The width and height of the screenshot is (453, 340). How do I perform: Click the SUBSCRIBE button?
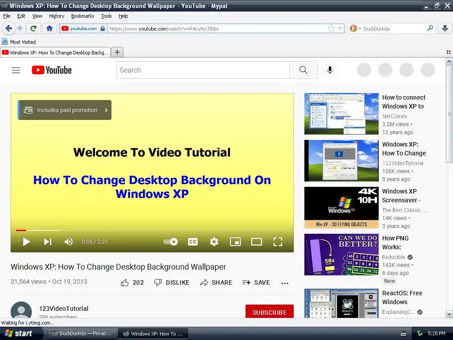(269, 312)
